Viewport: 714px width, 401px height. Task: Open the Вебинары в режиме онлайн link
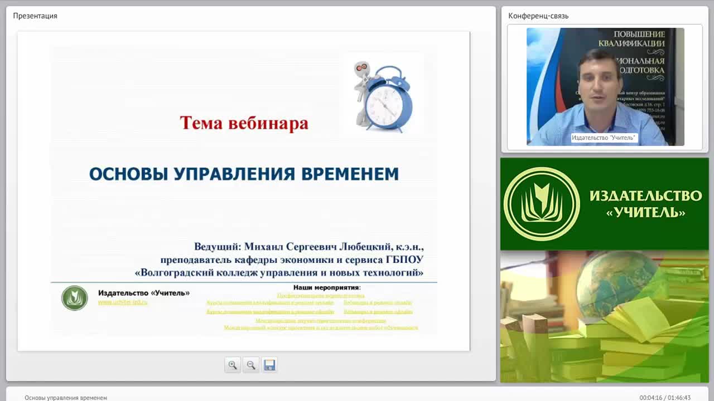(x=378, y=303)
